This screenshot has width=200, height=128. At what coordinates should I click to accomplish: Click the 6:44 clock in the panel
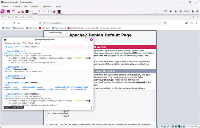click(185, 11)
